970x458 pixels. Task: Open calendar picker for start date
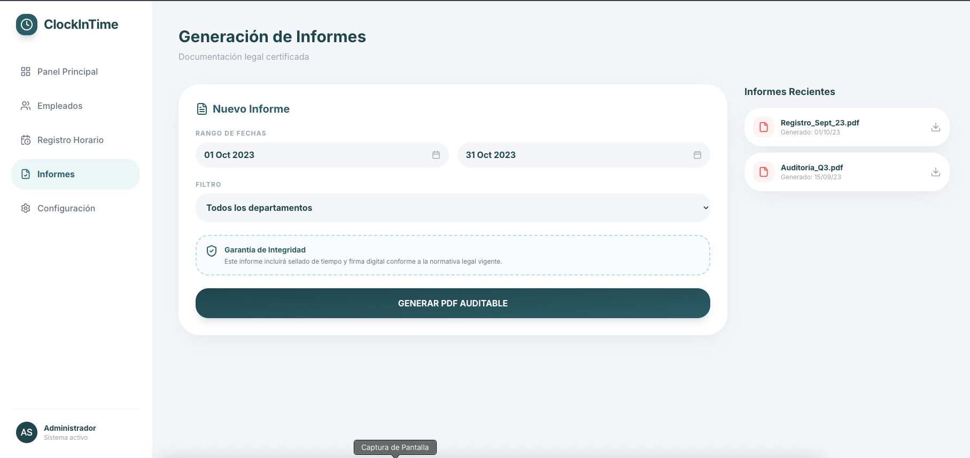436,155
